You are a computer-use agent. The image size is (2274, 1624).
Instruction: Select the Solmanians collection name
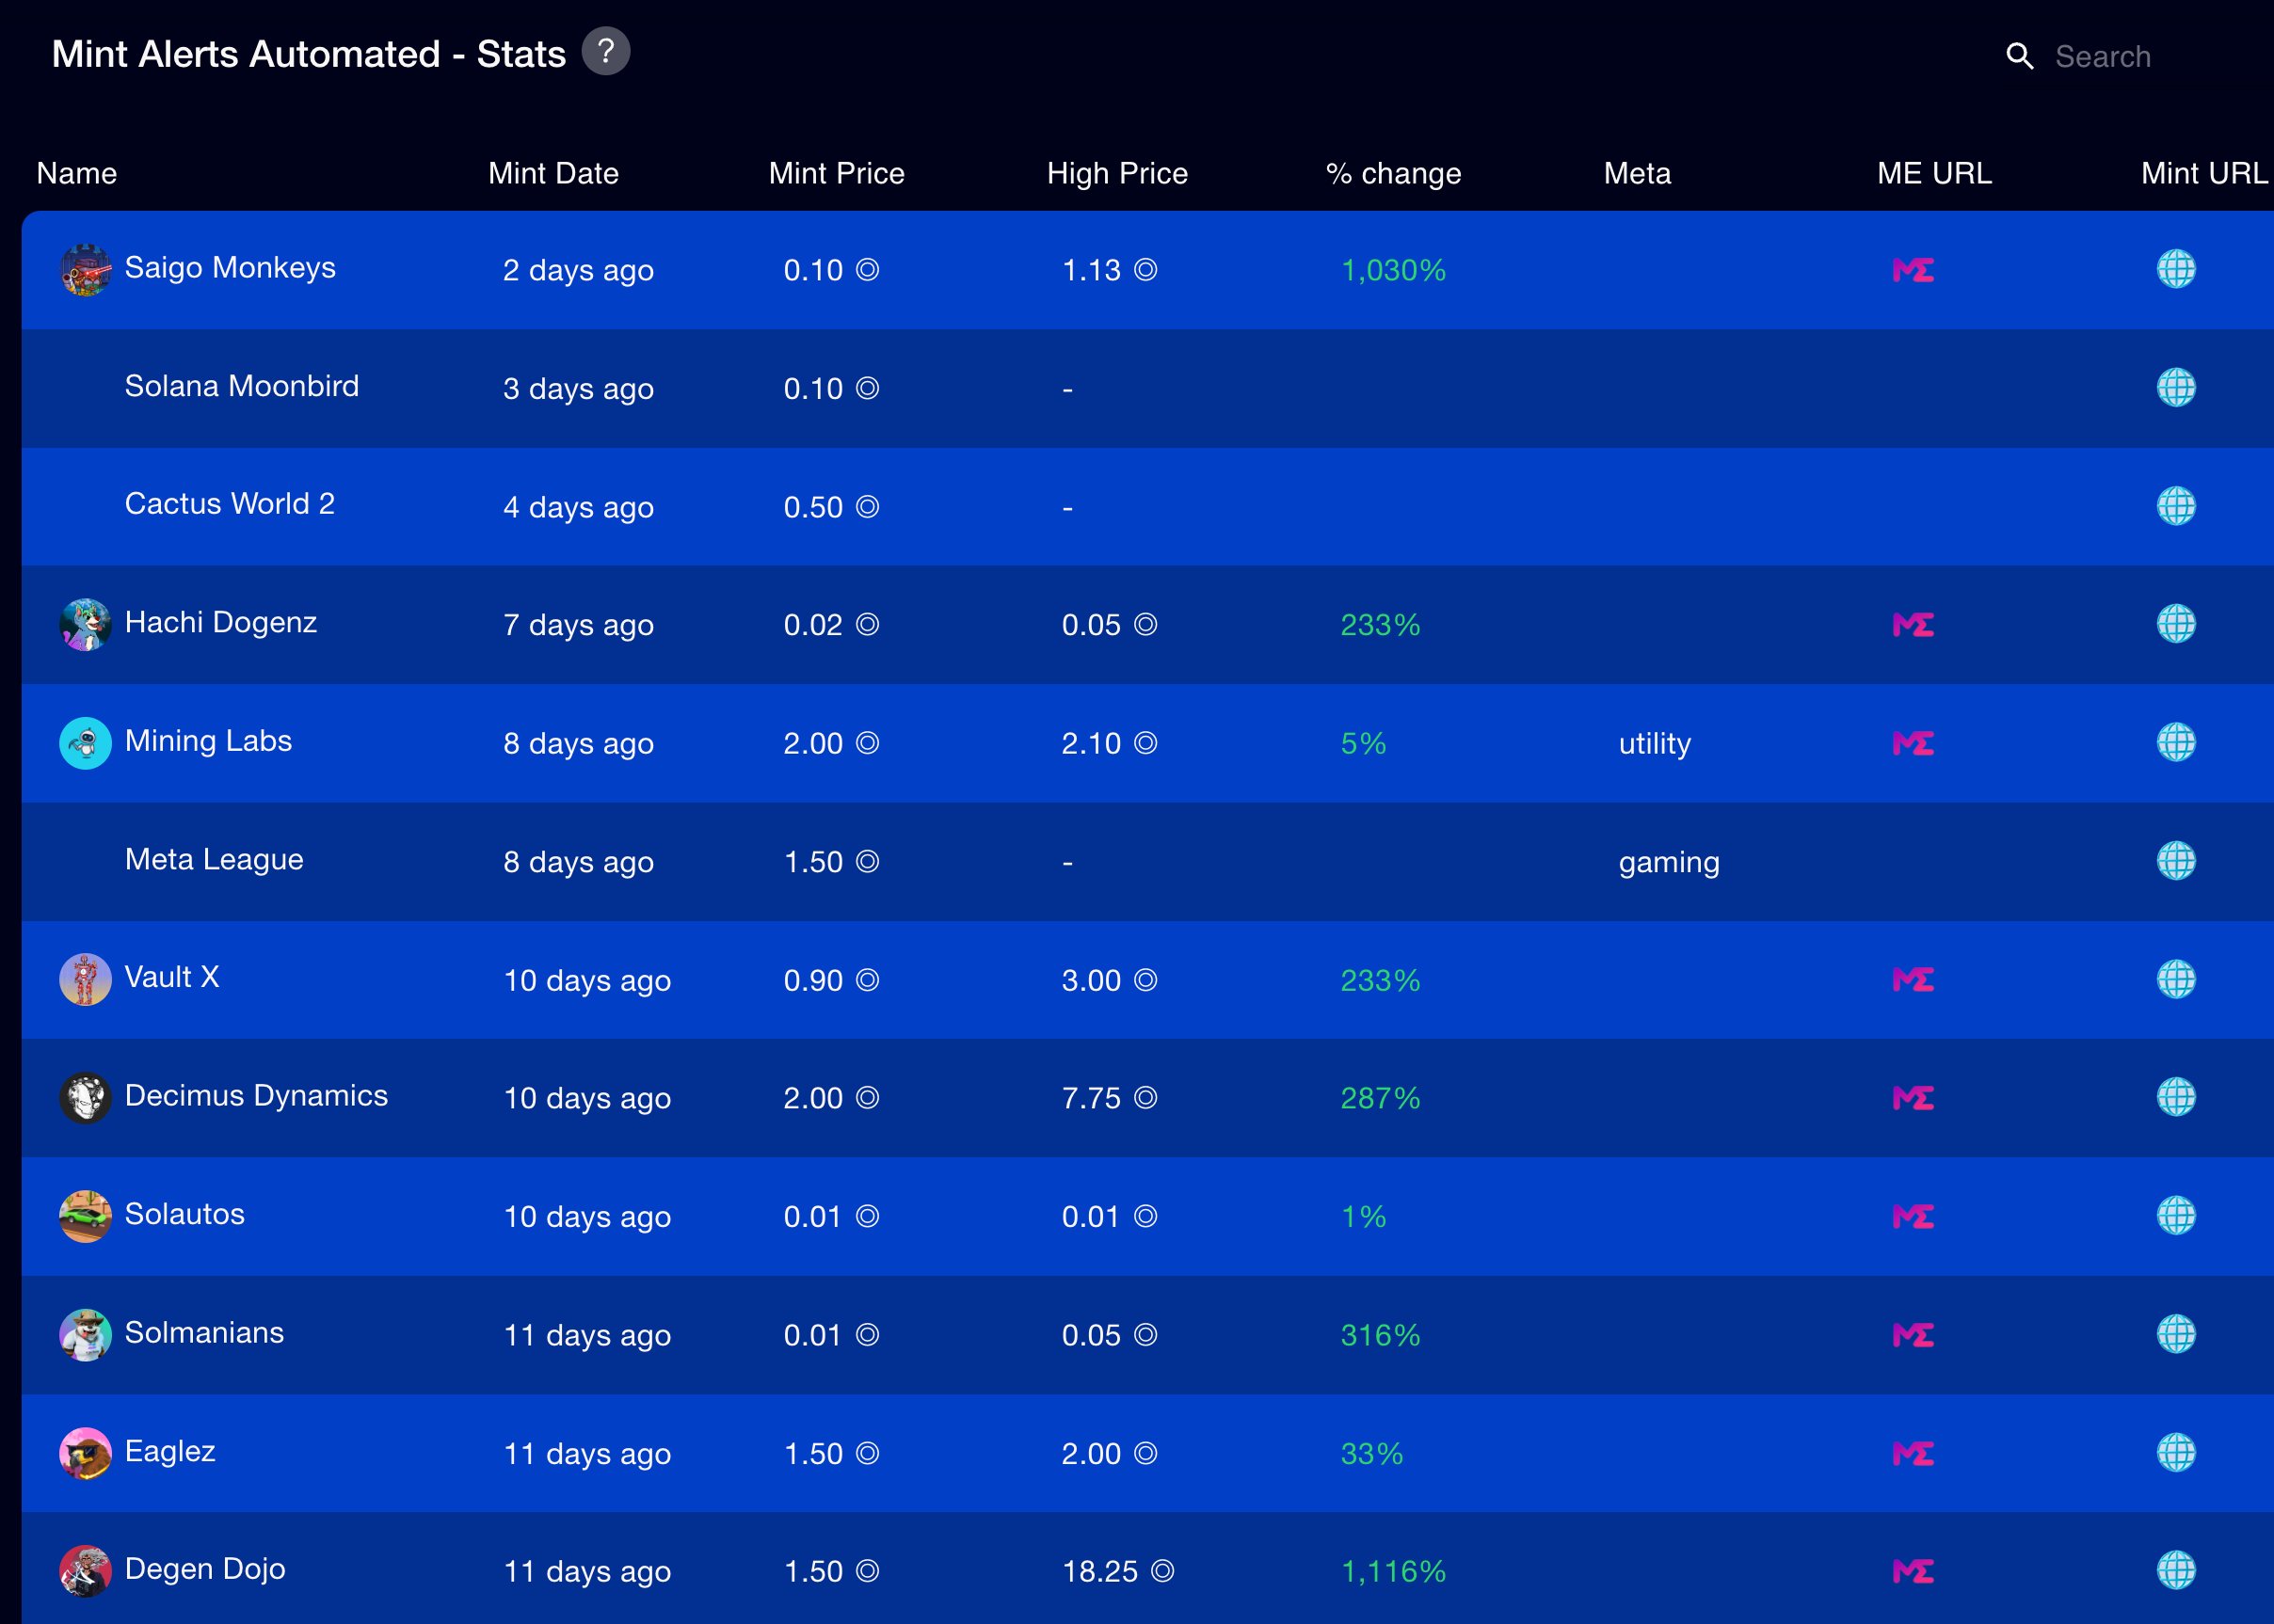[x=204, y=1333]
